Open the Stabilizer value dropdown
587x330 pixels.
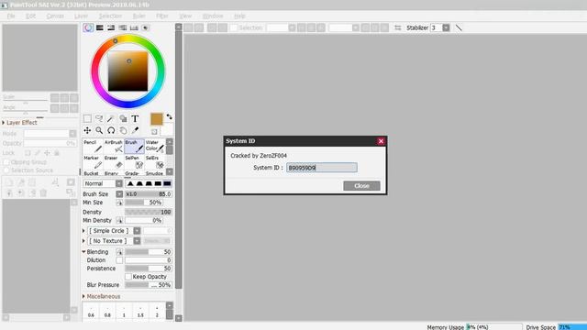coord(446,27)
